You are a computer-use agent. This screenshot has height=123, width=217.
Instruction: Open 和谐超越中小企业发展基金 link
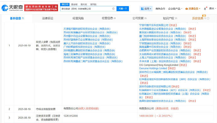(170, 90)
